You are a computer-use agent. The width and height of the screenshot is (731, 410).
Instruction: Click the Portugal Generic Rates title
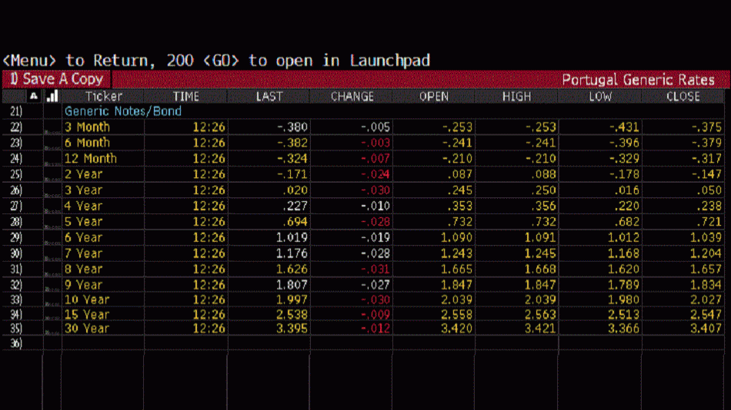tap(638, 80)
